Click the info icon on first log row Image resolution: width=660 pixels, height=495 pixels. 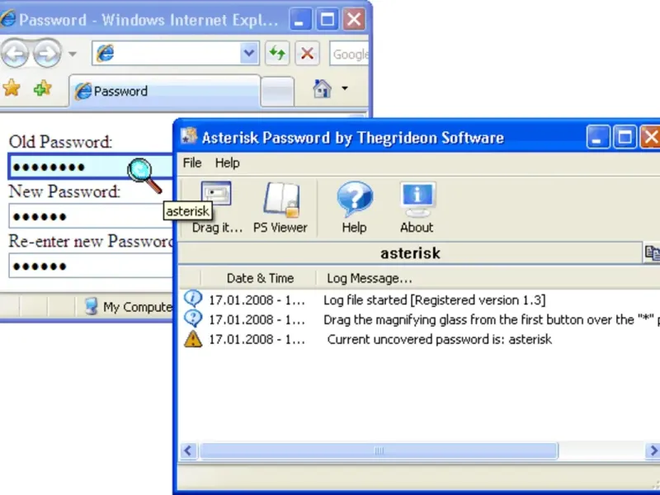point(193,299)
